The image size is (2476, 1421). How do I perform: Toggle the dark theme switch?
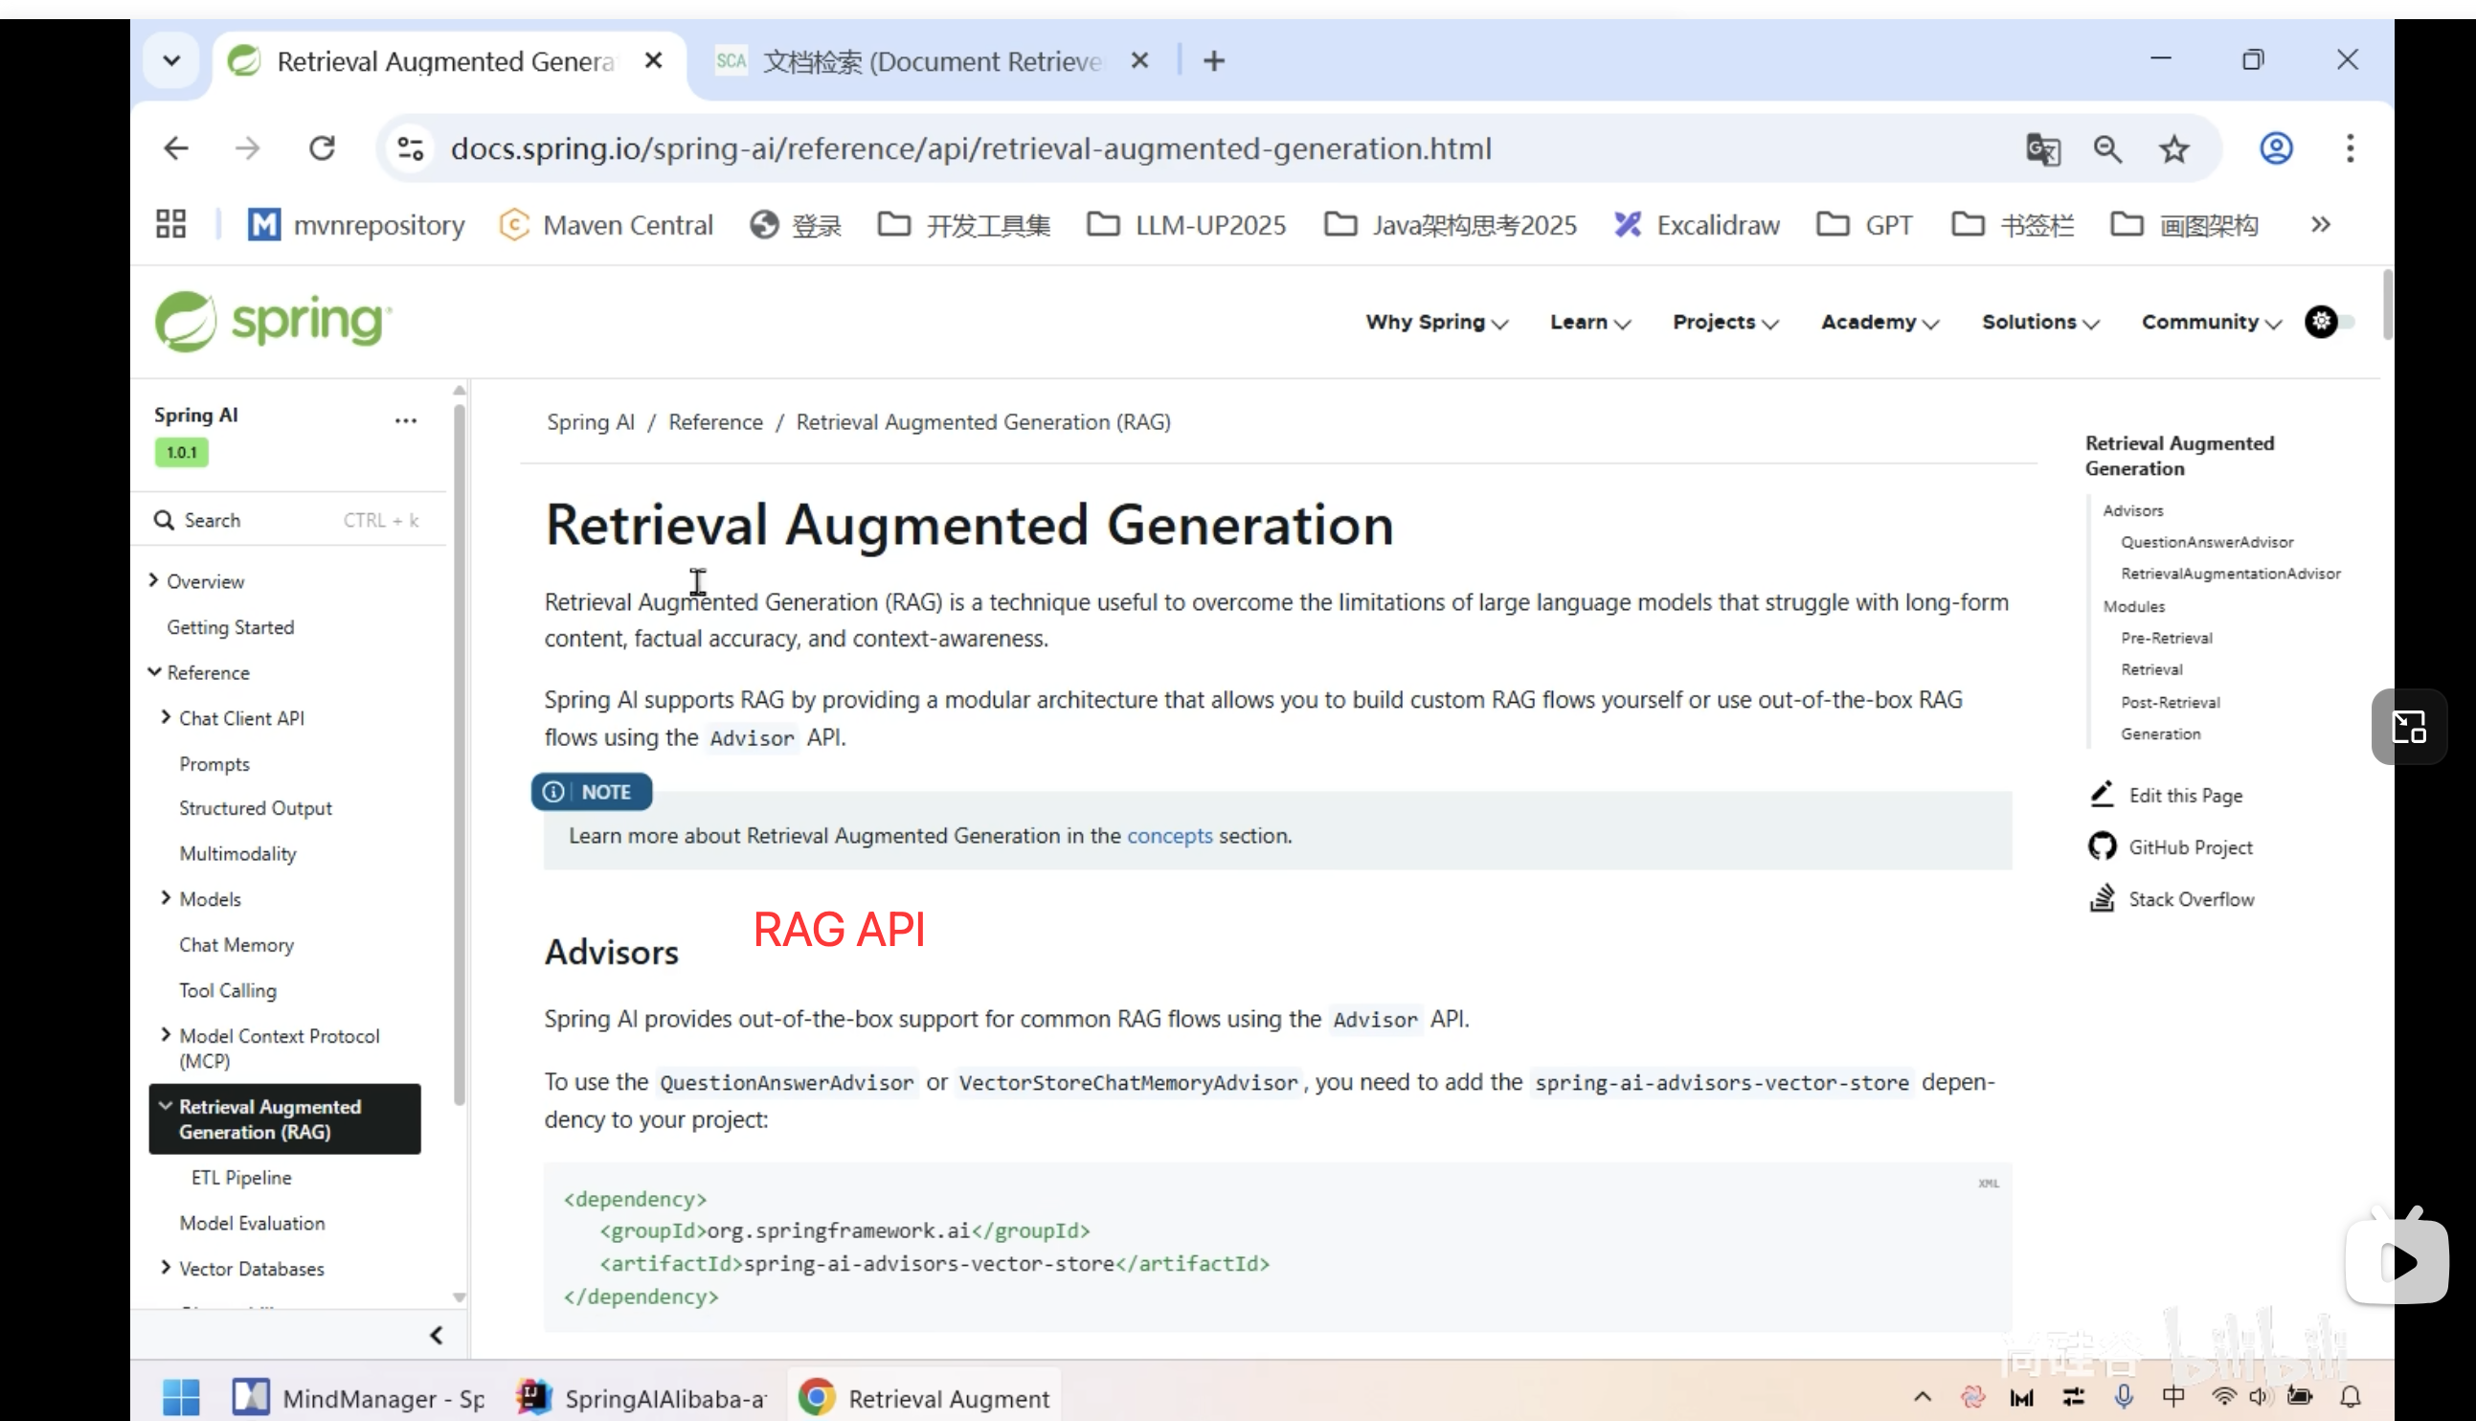(2330, 321)
